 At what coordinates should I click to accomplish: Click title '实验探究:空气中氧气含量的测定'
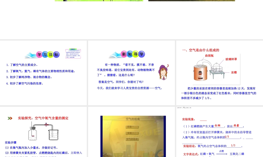tap(43, 118)
